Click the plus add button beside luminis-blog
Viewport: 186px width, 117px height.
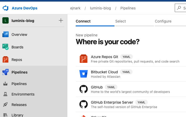coord(61,20)
